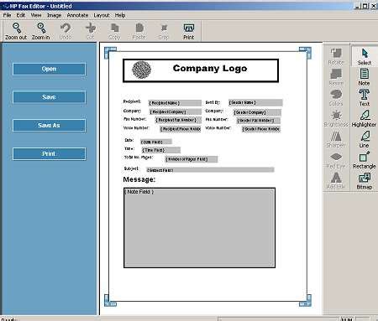This screenshot has width=378, height=321.
Task: Click the Subject Field placeholder
Action: 210,170
